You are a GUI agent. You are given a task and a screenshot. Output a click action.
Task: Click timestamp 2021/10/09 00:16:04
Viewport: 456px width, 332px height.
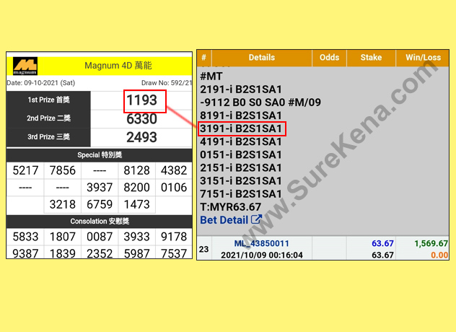(262, 255)
